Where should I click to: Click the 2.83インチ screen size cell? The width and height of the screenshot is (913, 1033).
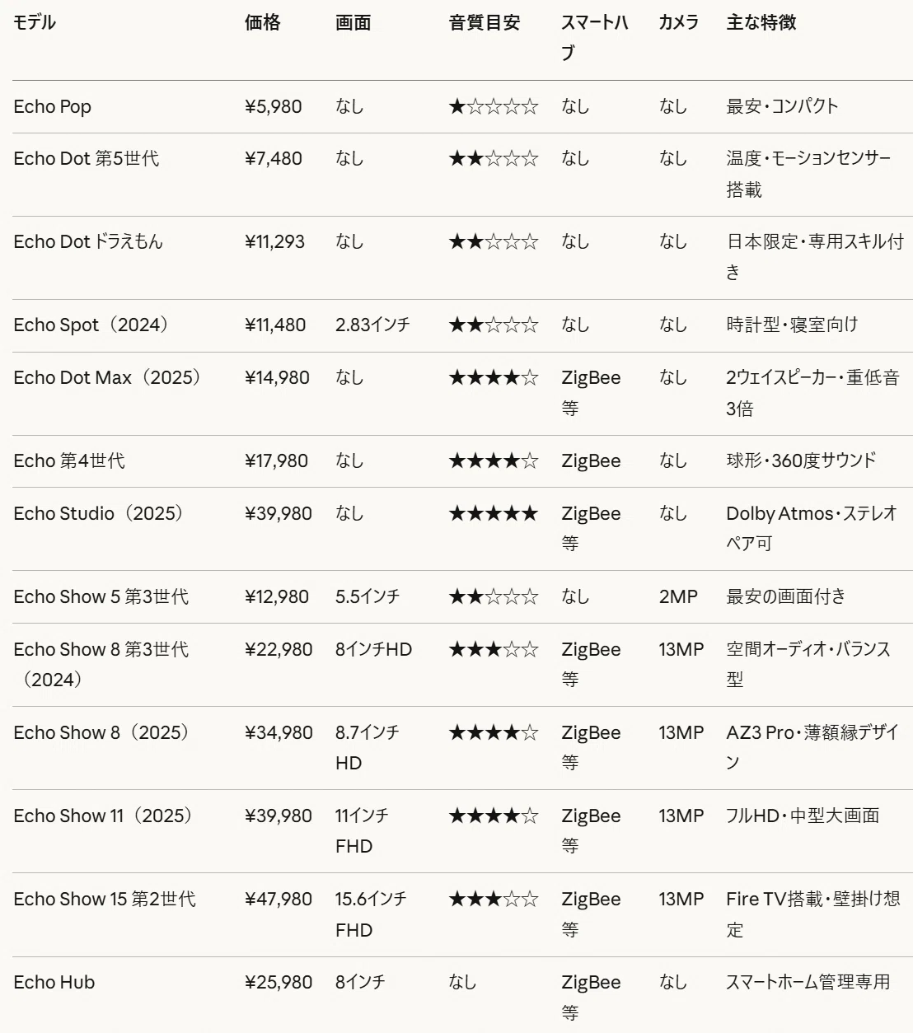tap(372, 325)
